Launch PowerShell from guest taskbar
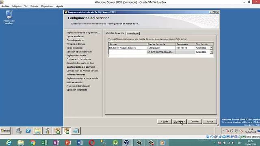The width and height of the screenshot is (260, 146). tap(28, 131)
